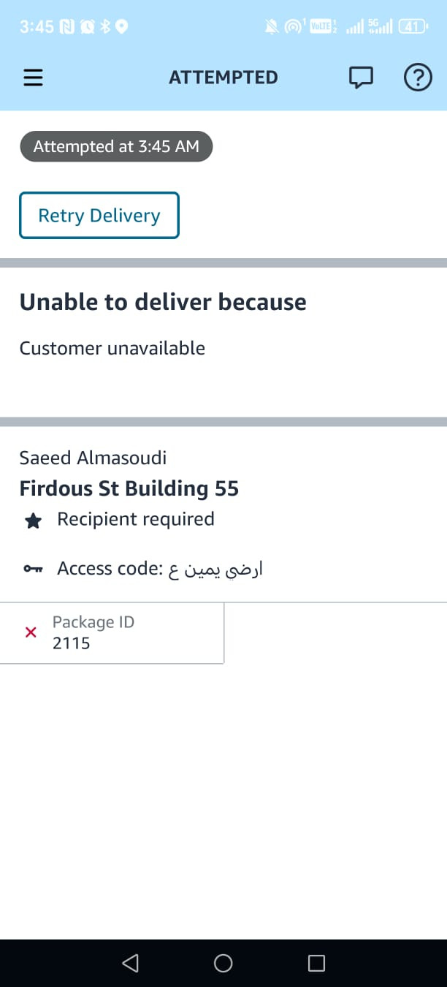Tap the Access code text line
This screenshot has width=447, height=987.
point(160,569)
